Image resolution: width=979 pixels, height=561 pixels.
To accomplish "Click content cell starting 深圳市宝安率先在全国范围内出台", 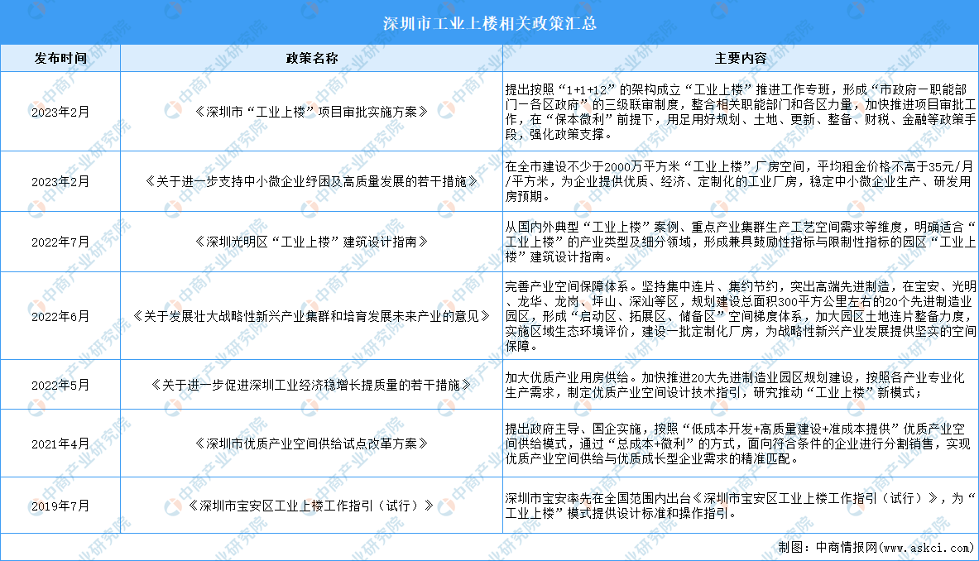I will [x=741, y=506].
